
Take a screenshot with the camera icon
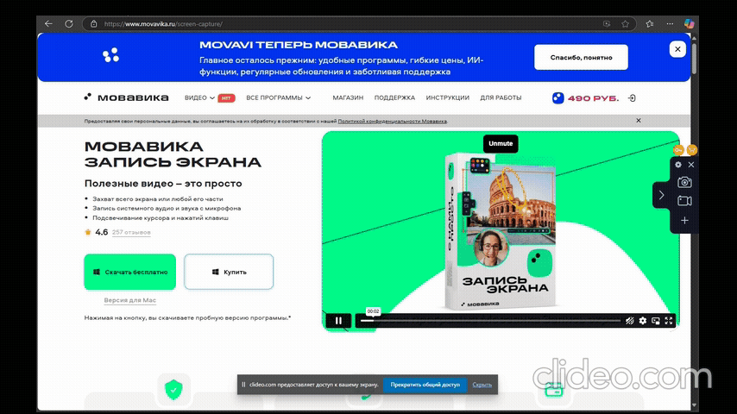point(684,182)
